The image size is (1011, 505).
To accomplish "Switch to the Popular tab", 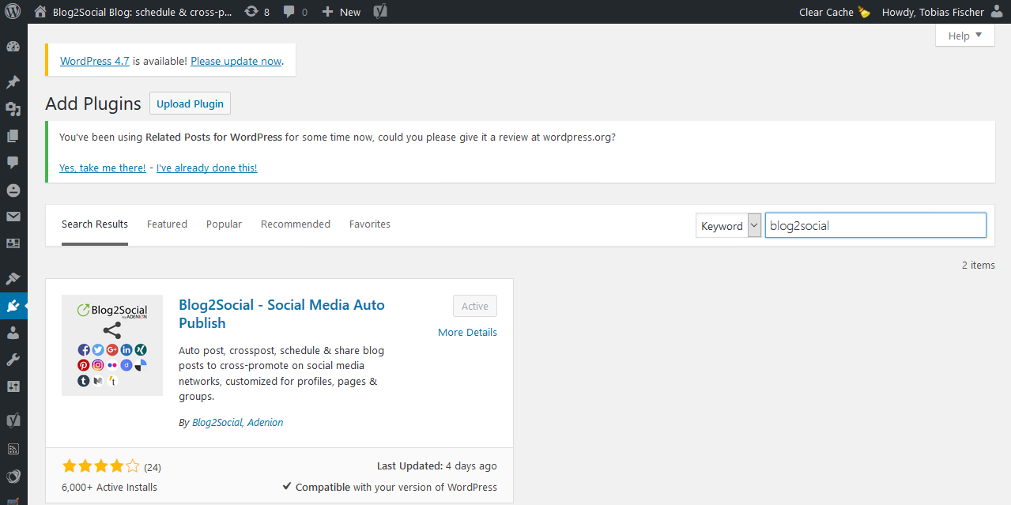I will 224,224.
